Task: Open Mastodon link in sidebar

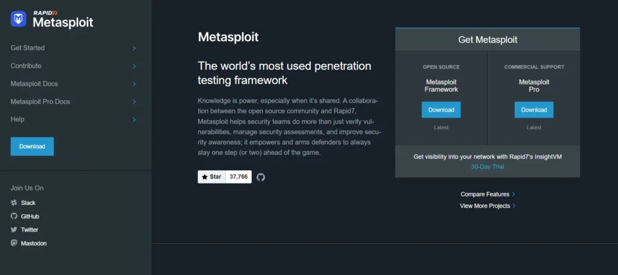Action: (x=34, y=244)
